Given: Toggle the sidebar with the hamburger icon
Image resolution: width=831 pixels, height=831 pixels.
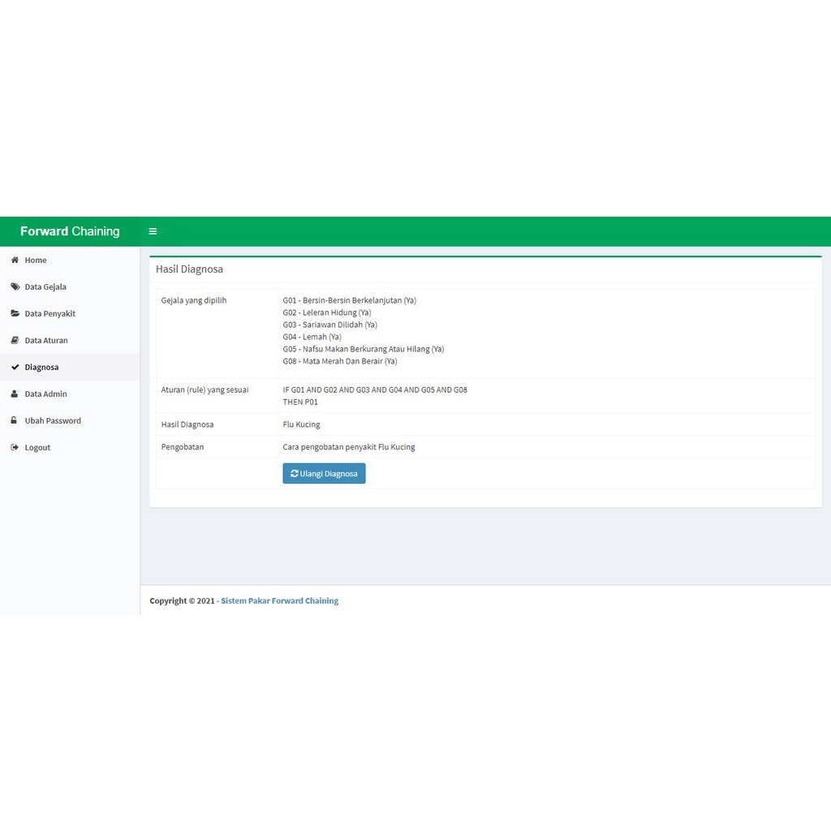Looking at the screenshot, I should pyautogui.click(x=153, y=231).
